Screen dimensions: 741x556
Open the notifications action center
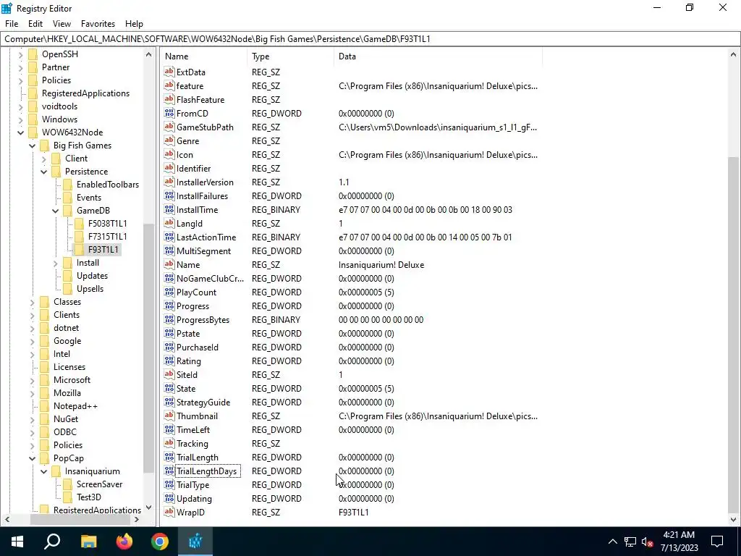coord(717,542)
